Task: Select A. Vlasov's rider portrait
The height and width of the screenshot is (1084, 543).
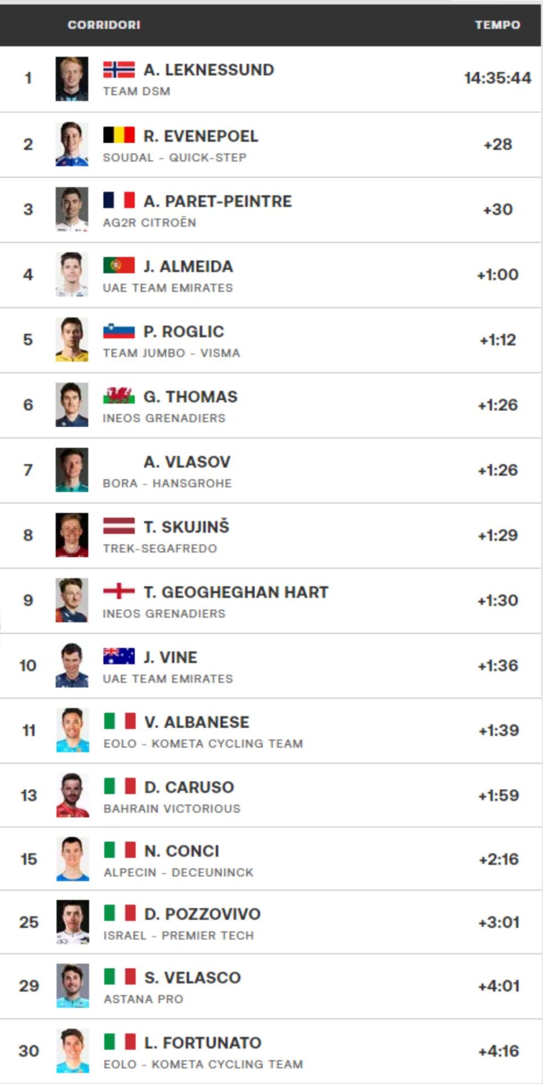Action: [72, 470]
